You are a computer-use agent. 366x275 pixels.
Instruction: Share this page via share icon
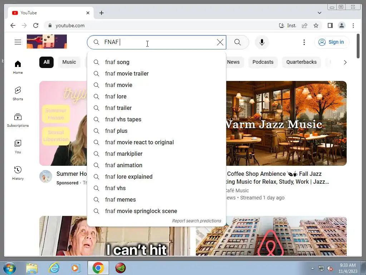point(305,25)
